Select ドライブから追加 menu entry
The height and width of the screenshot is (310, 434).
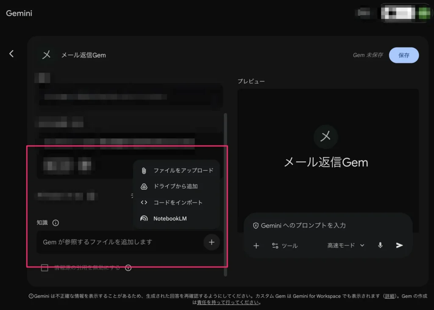[x=177, y=186]
